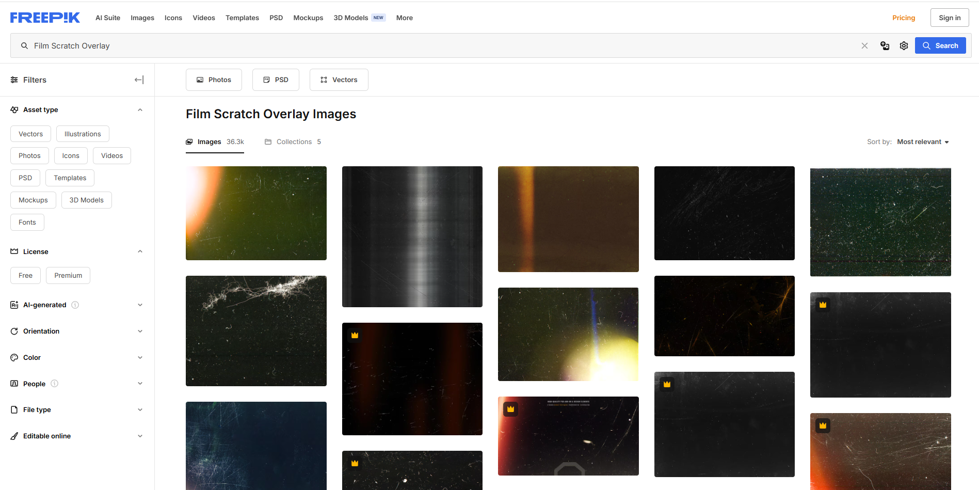Click the Vectors quick filter button
The width and height of the screenshot is (979, 490).
(x=339, y=80)
